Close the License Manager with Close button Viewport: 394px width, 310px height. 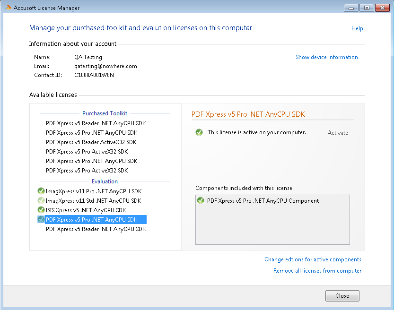[342, 296]
